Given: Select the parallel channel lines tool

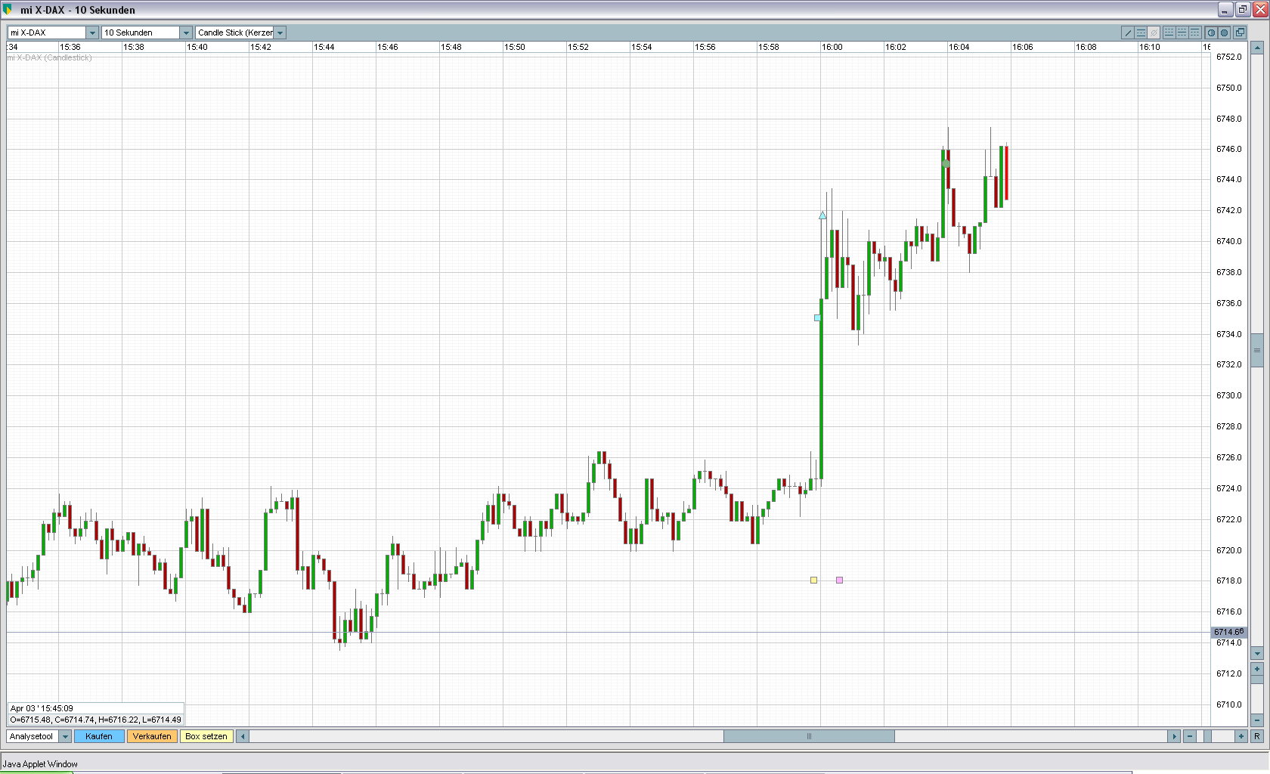Looking at the screenshot, I should (1141, 33).
